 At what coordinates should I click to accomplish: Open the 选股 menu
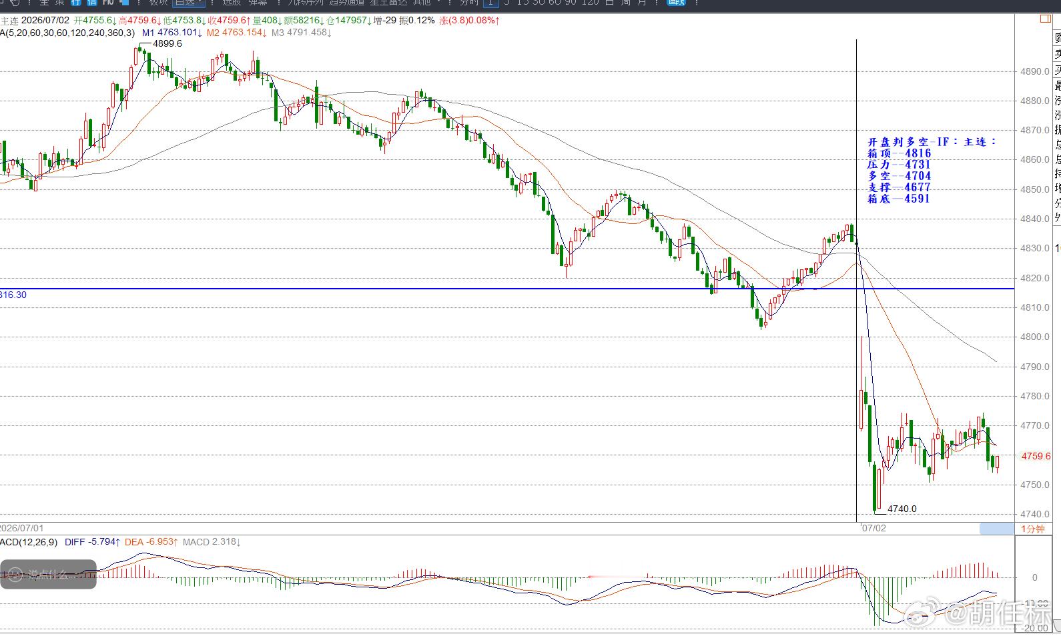(231, 3)
